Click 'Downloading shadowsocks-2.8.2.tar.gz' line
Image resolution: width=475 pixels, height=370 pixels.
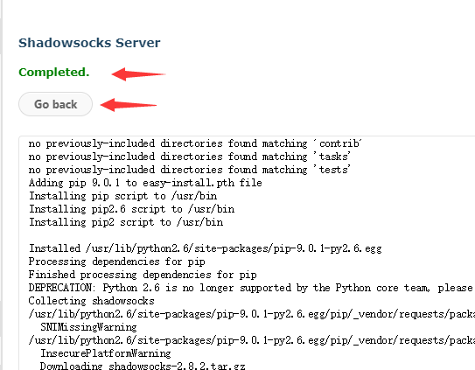point(143,366)
